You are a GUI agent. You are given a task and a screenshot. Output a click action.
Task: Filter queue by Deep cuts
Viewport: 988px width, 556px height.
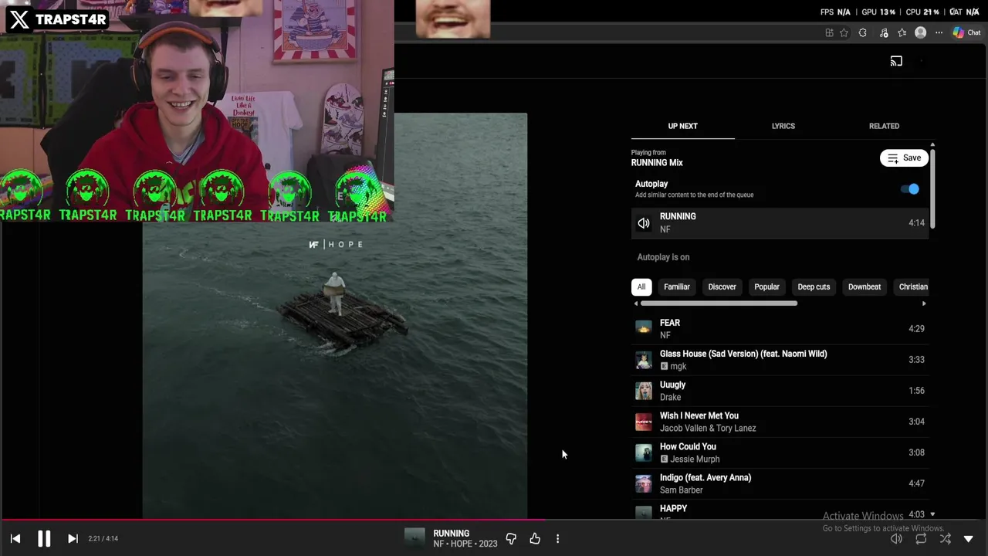point(814,286)
